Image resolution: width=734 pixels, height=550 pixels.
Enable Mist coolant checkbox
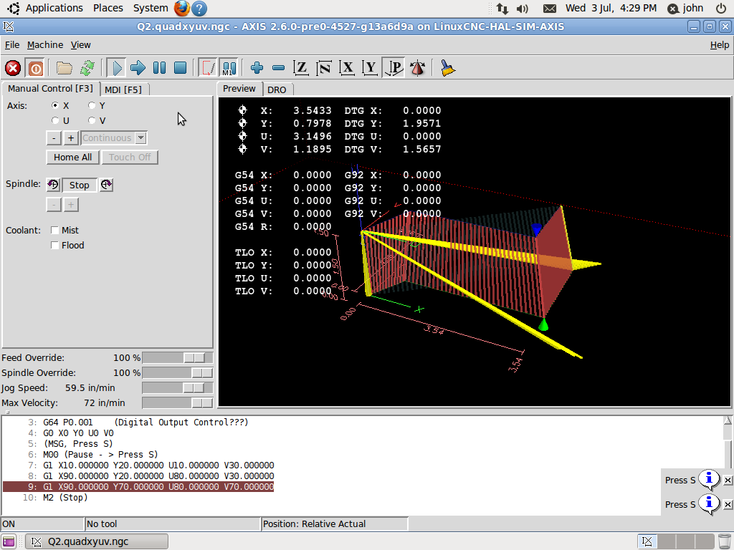pos(54,230)
